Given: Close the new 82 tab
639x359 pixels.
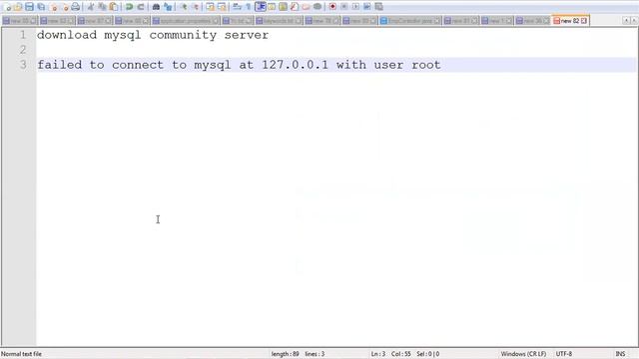Looking at the screenshot, I should pyautogui.click(x=584, y=20).
